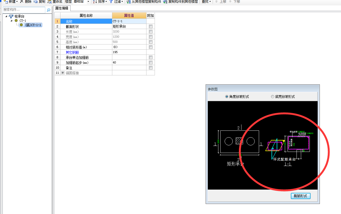Click the 加强筋起步 value 40

pyautogui.click(x=129, y=62)
